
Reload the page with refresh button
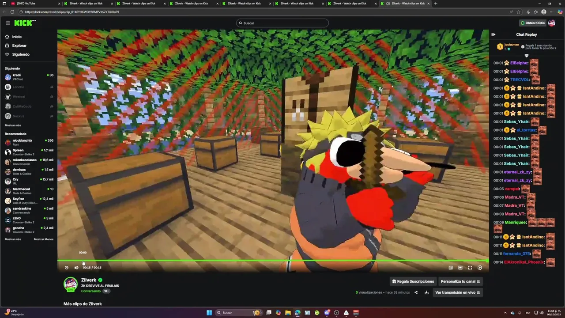(x=12, y=12)
